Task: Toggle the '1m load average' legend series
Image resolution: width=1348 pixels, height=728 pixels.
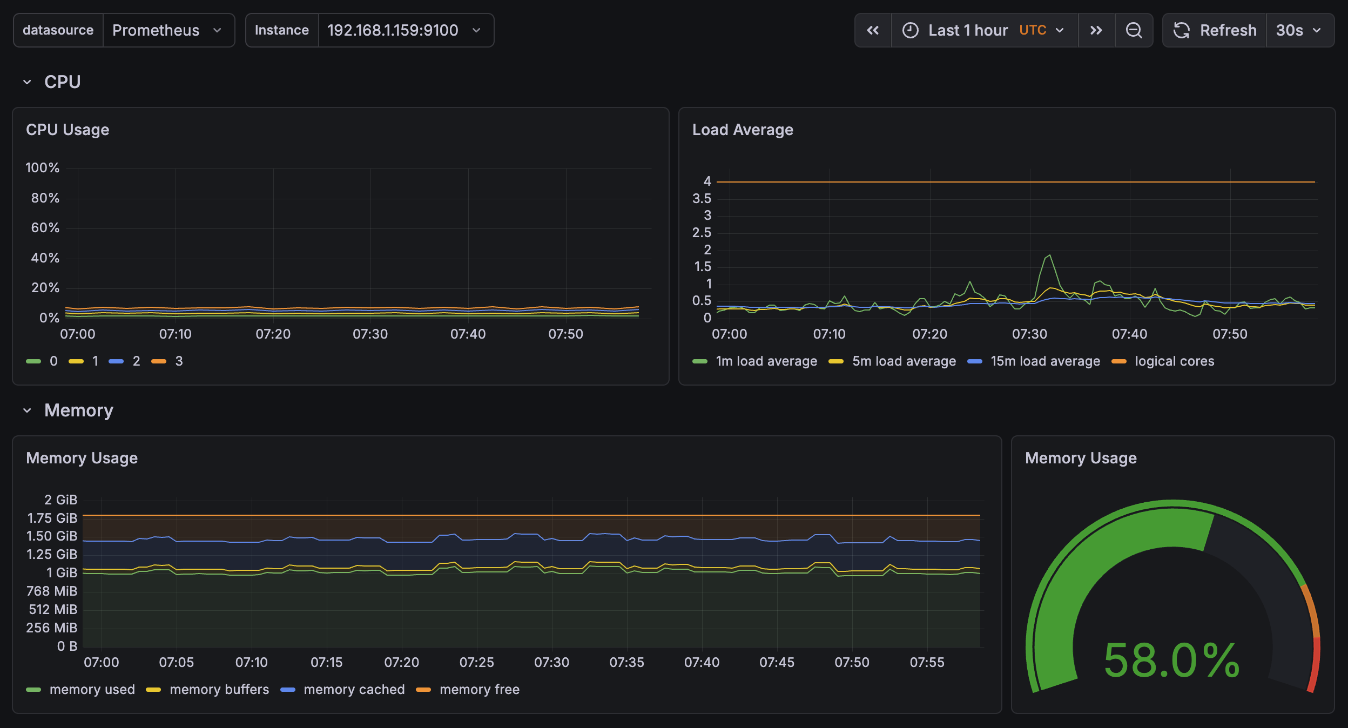Action: [767, 361]
